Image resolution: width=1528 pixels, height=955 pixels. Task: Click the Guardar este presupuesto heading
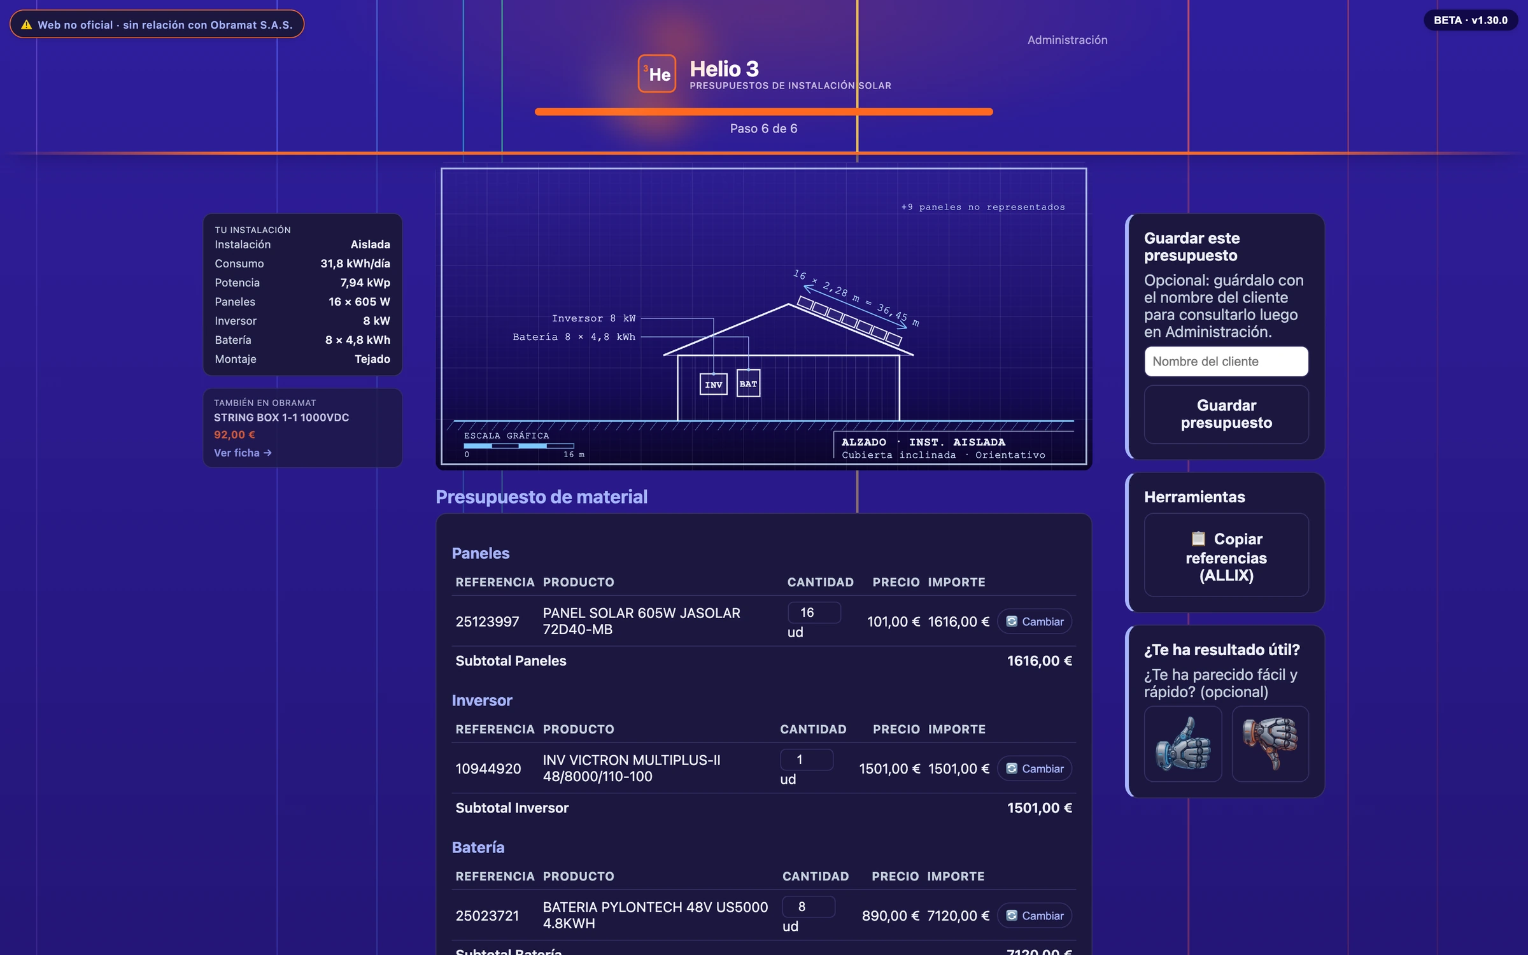coord(1192,246)
